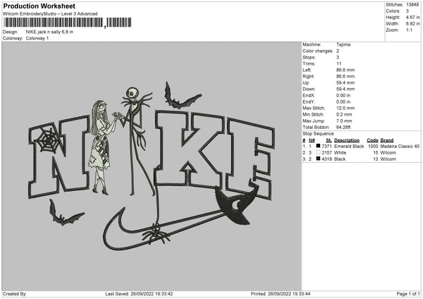Select the Min Stitch value '0.2 mm'
423x299 pixels.
(344, 114)
